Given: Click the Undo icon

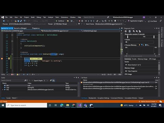Looking at the screenshot, I should pos(25,21).
